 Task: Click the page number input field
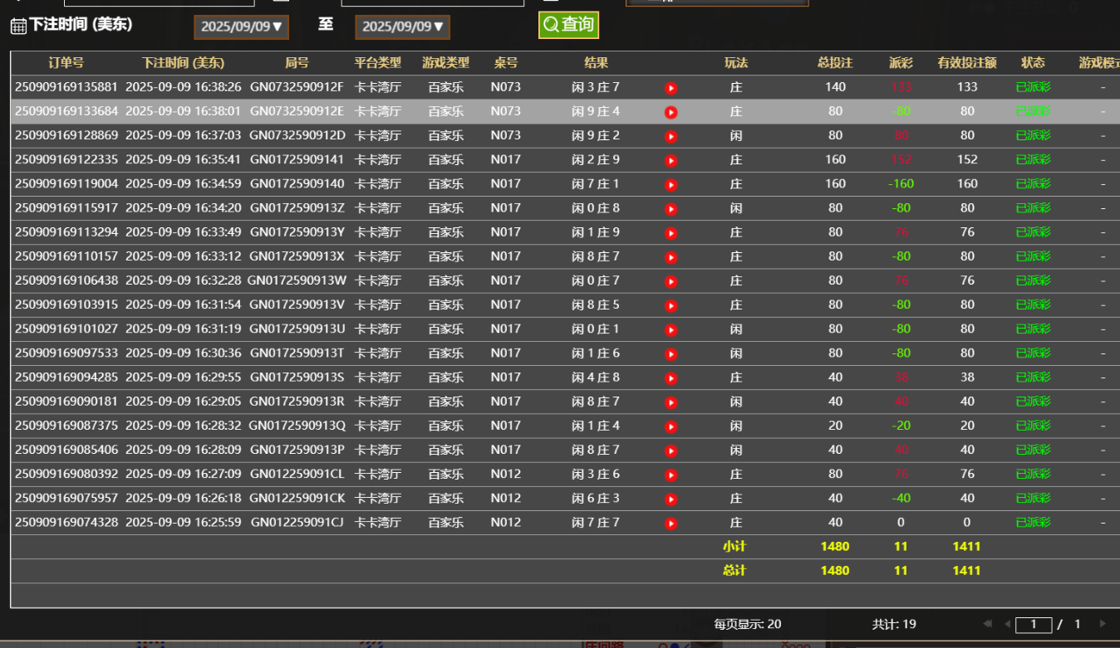[1034, 625]
